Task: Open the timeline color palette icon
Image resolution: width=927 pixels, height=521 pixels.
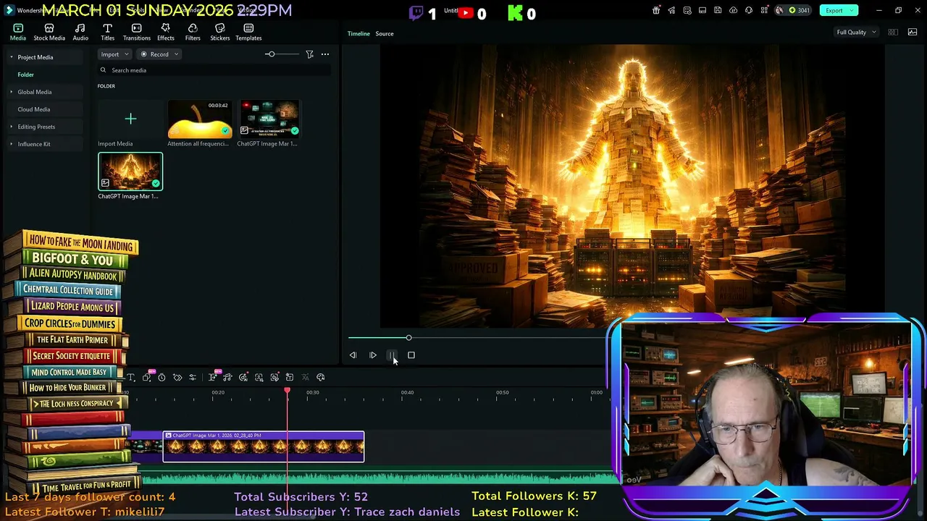Action: 321,378
